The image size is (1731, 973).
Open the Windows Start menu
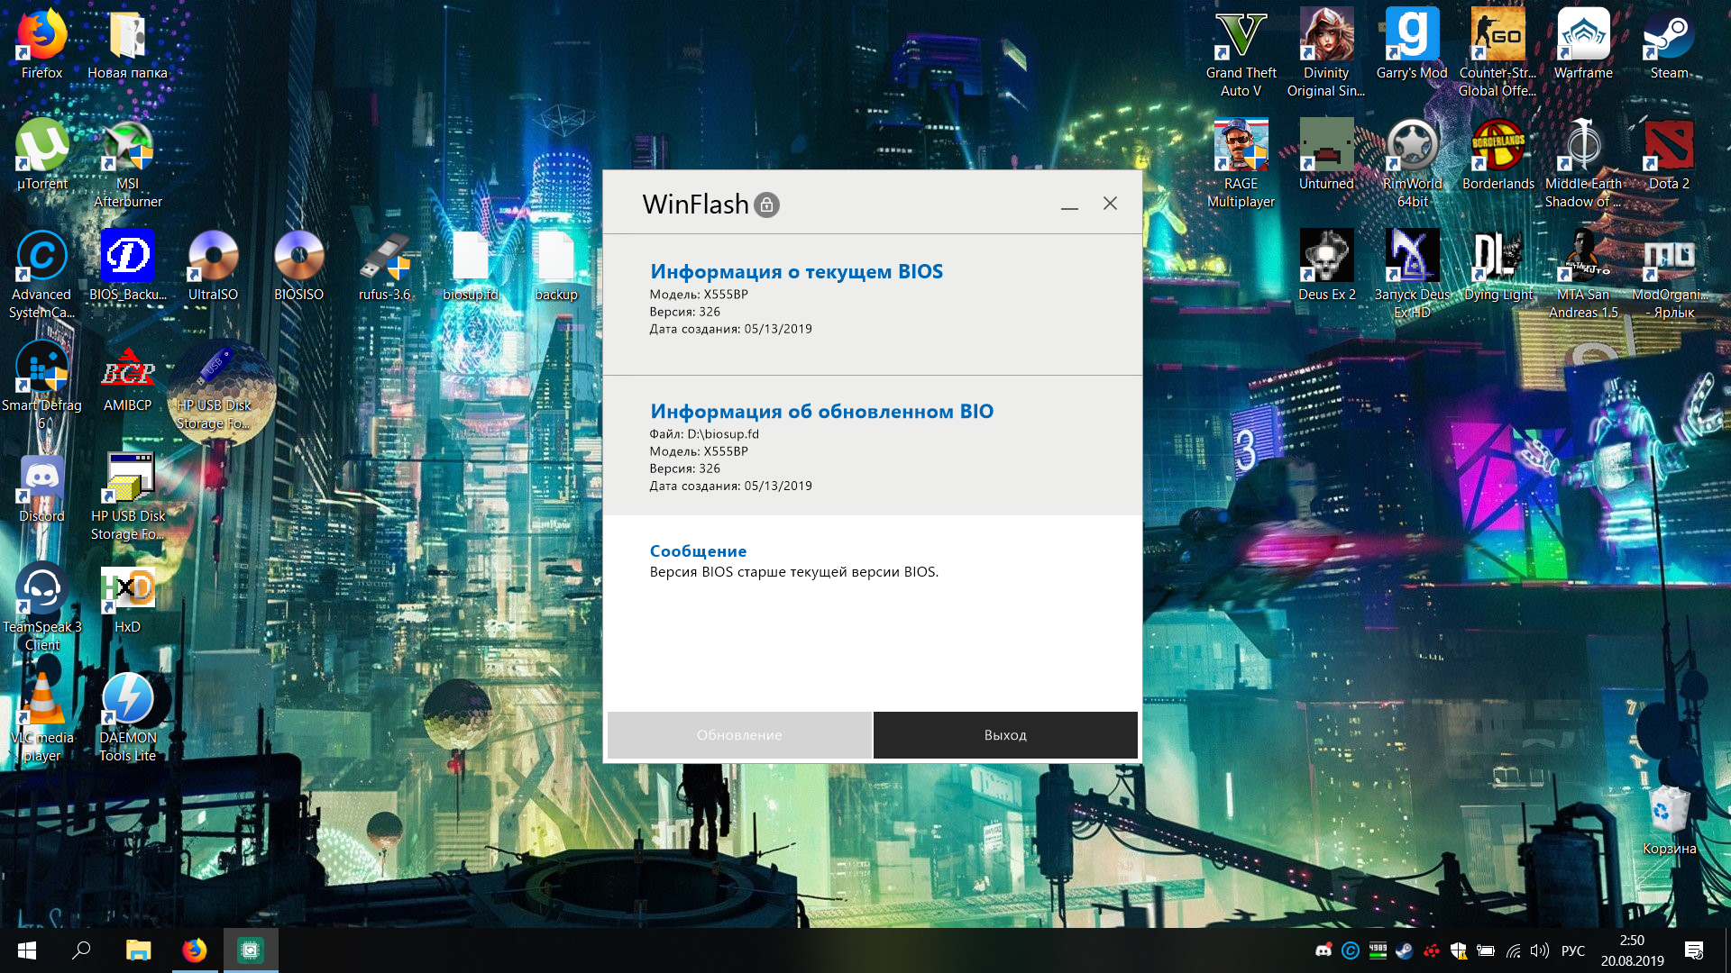pyautogui.click(x=27, y=950)
